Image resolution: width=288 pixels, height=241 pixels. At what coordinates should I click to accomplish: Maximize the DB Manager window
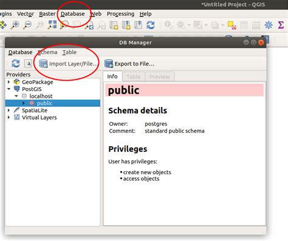coord(253,42)
